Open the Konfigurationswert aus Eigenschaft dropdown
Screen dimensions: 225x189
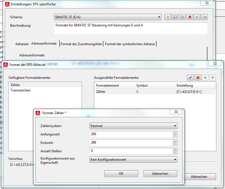(x=133, y=160)
